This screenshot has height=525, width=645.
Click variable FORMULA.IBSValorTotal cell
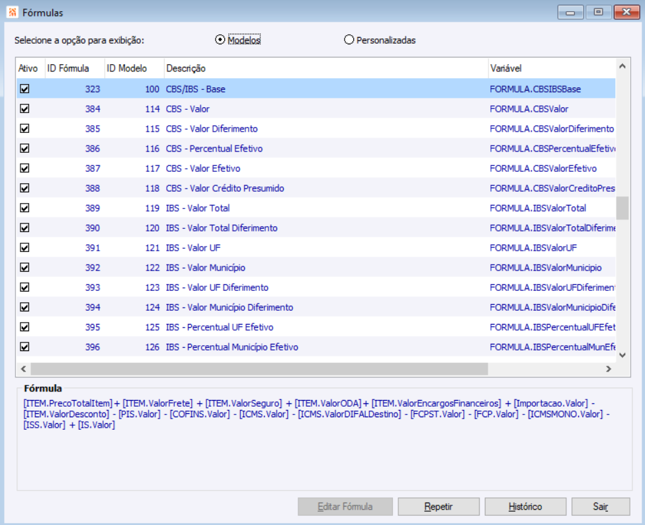point(552,208)
